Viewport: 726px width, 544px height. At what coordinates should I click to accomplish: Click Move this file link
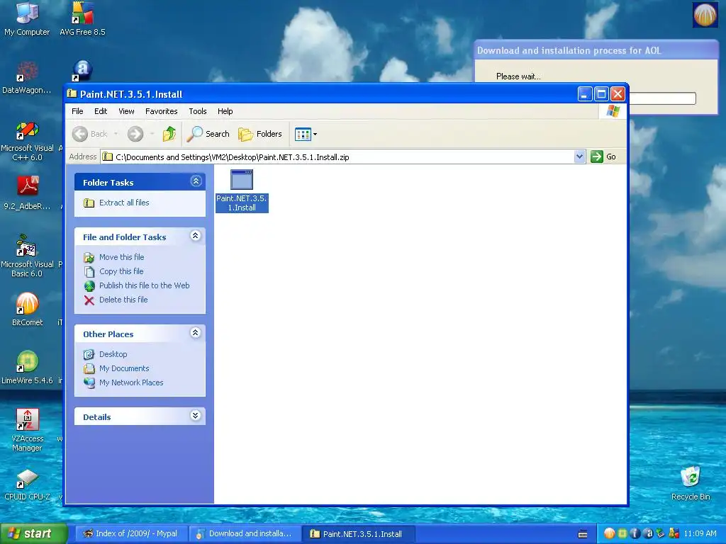[x=122, y=257]
